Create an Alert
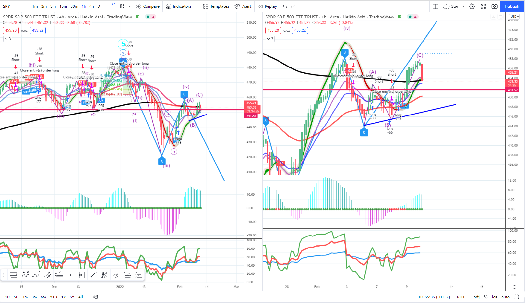Screen dimensions: 525x303 [243, 6]
